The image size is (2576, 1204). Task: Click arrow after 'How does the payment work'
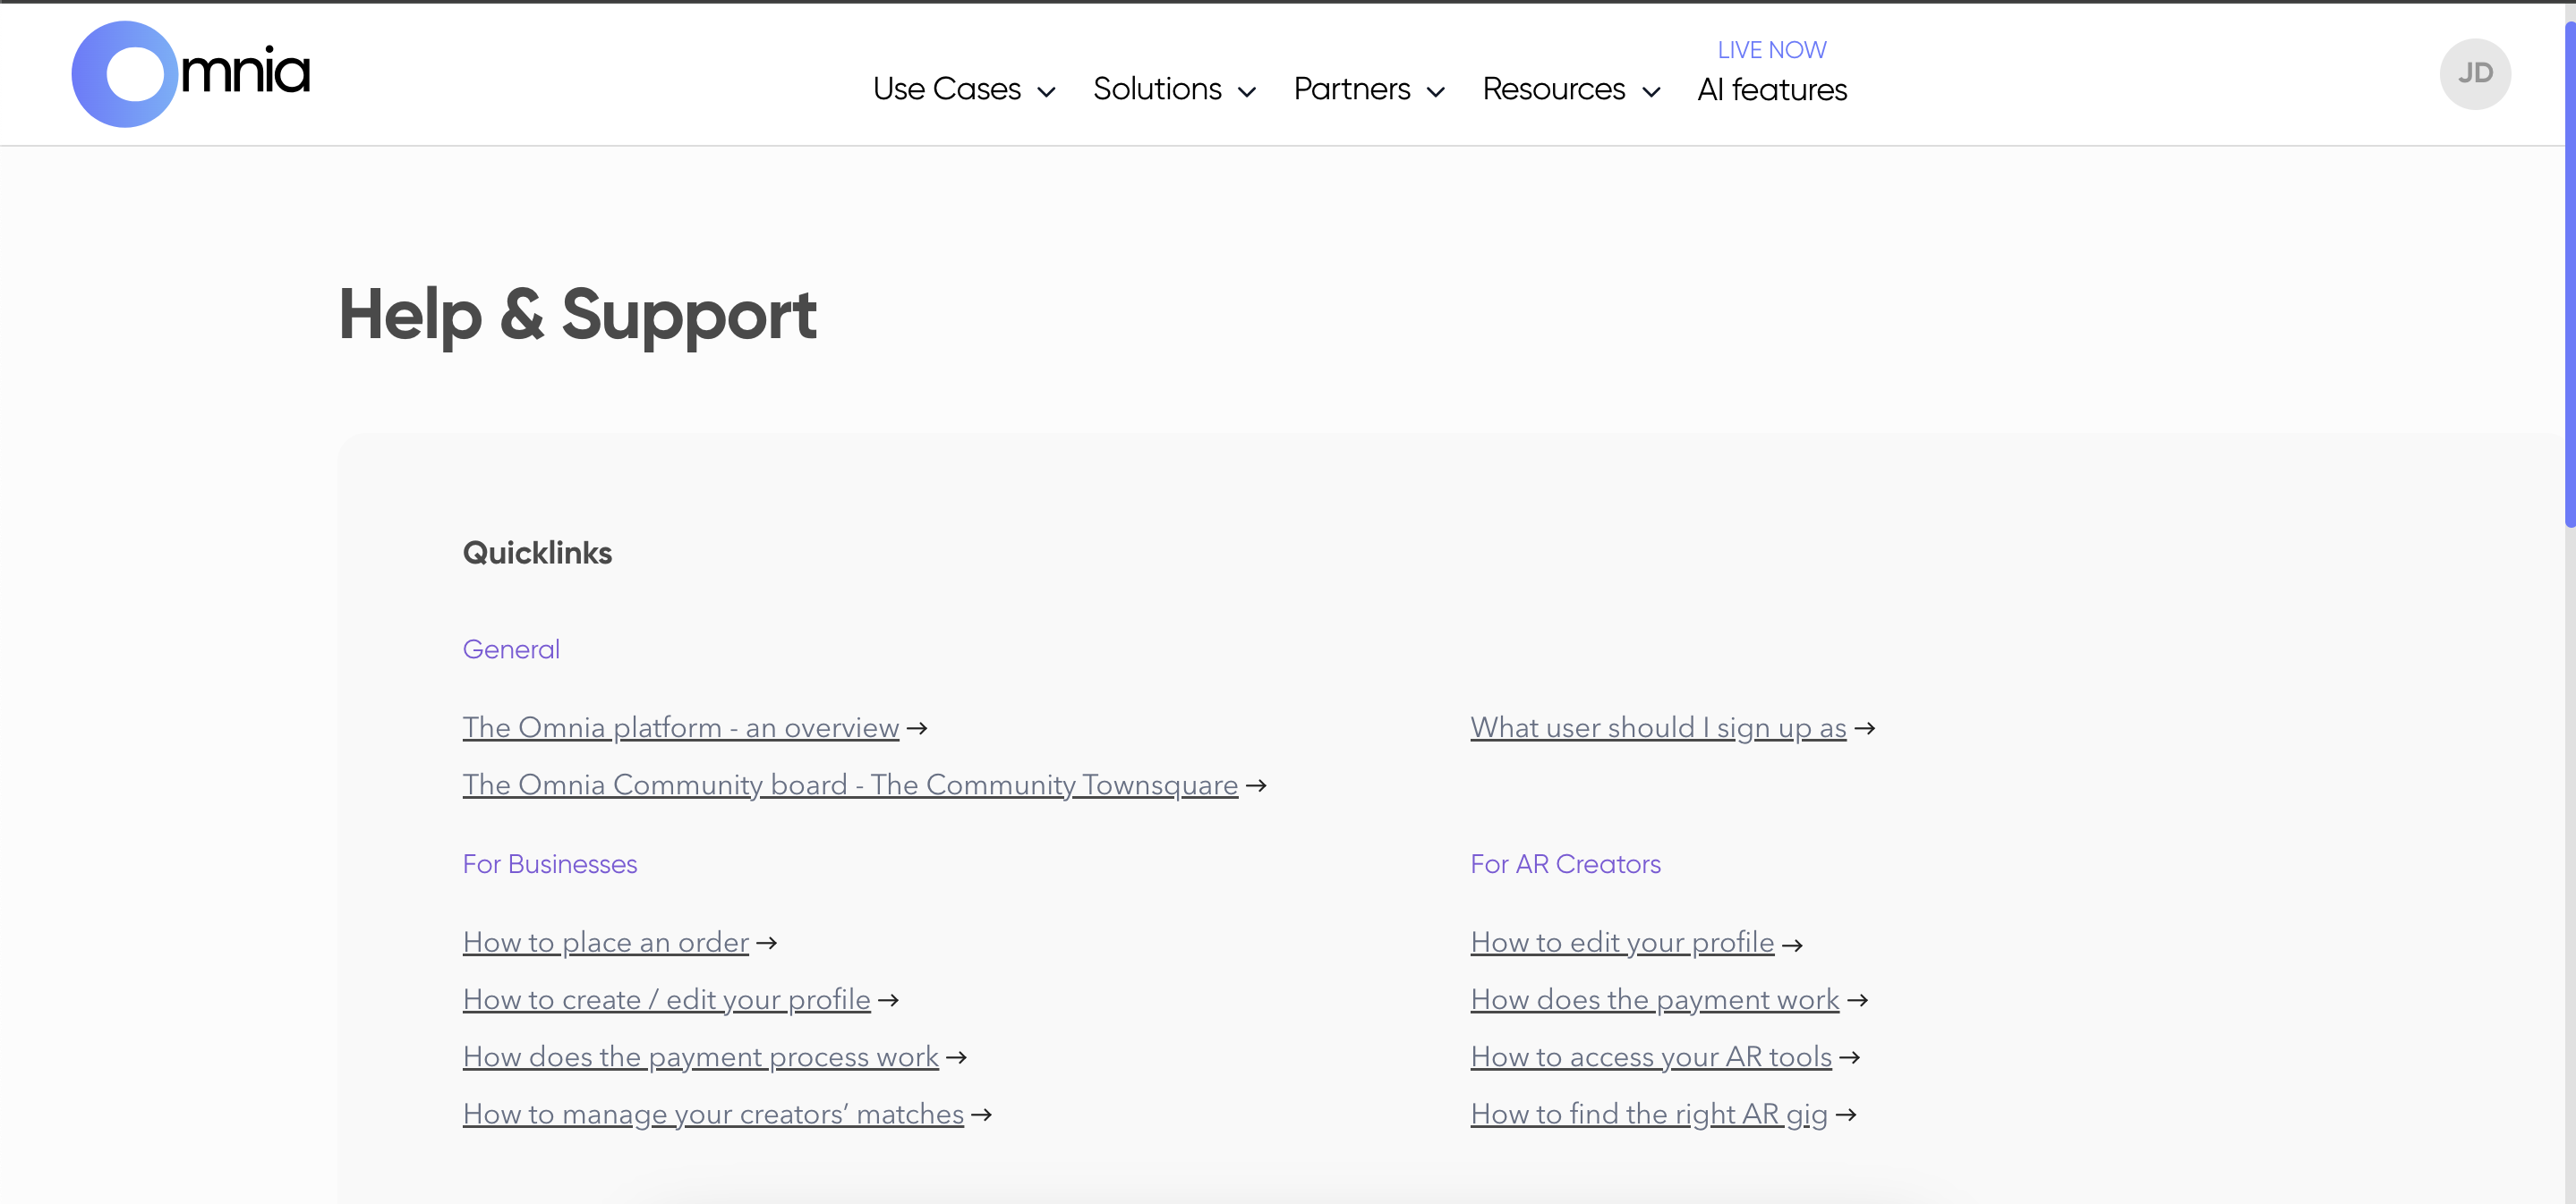(1858, 1000)
